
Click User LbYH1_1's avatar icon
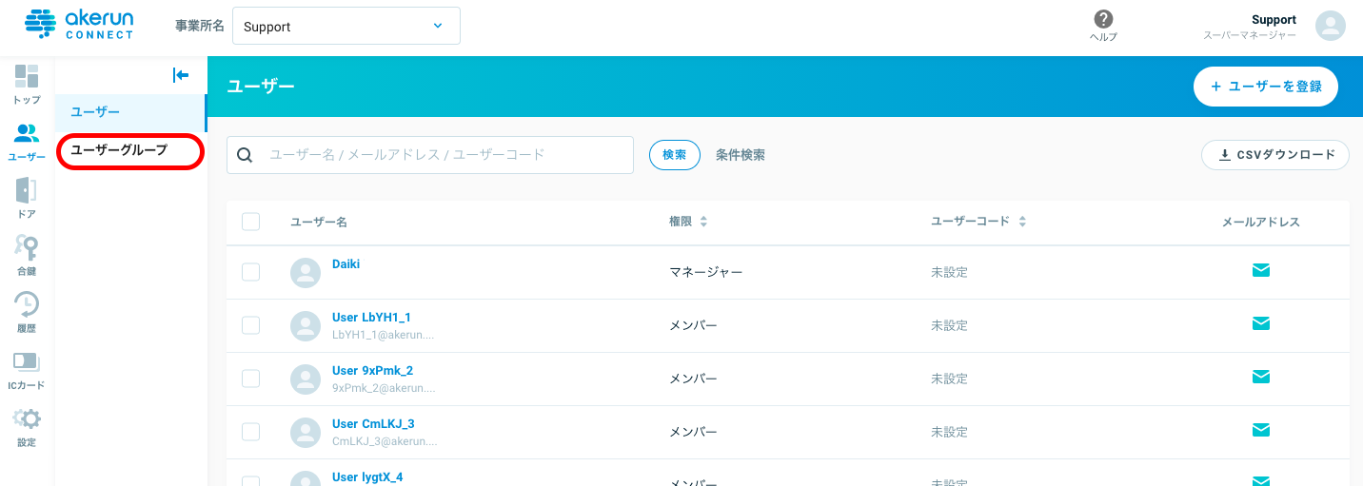point(306,326)
